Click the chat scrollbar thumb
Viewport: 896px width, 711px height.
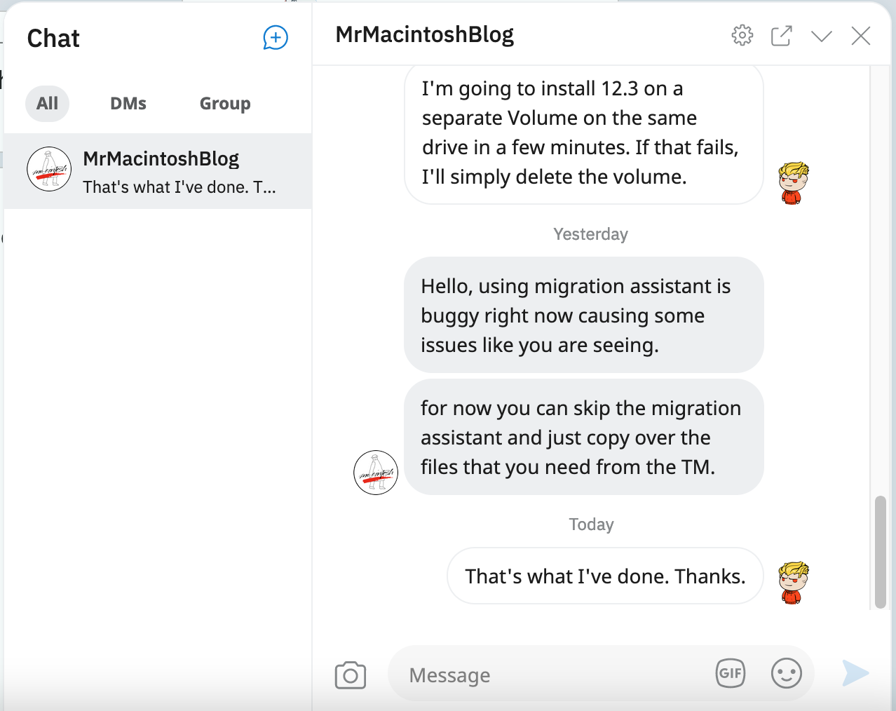coord(881,552)
